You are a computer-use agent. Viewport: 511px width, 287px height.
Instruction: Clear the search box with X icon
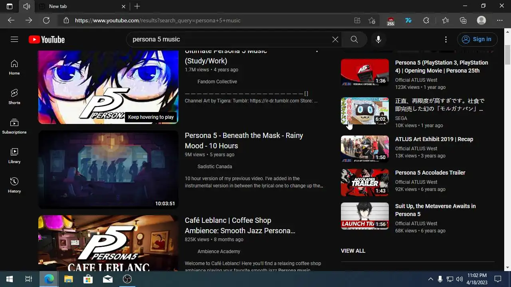click(x=335, y=39)
